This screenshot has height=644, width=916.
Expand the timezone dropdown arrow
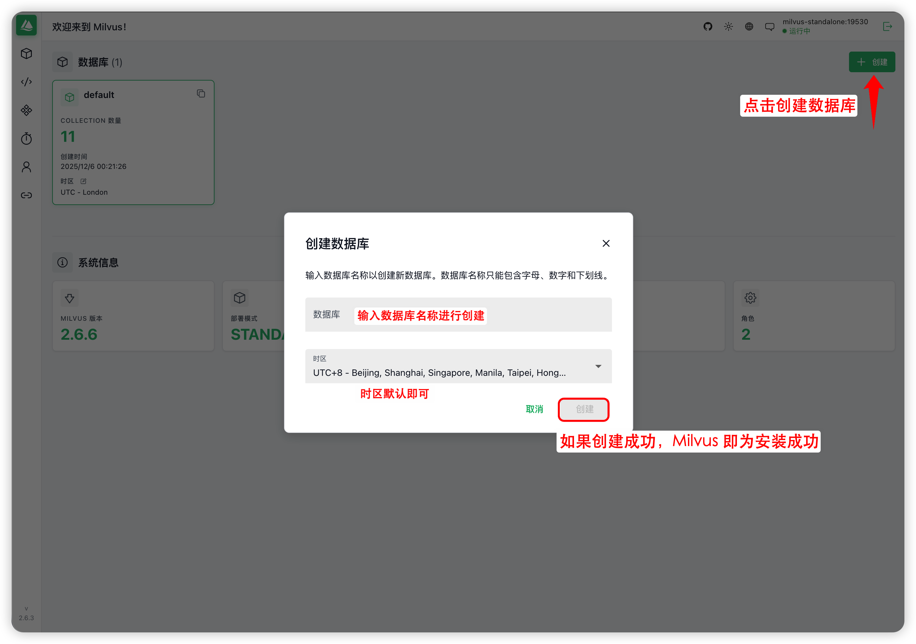click(598, 366)
